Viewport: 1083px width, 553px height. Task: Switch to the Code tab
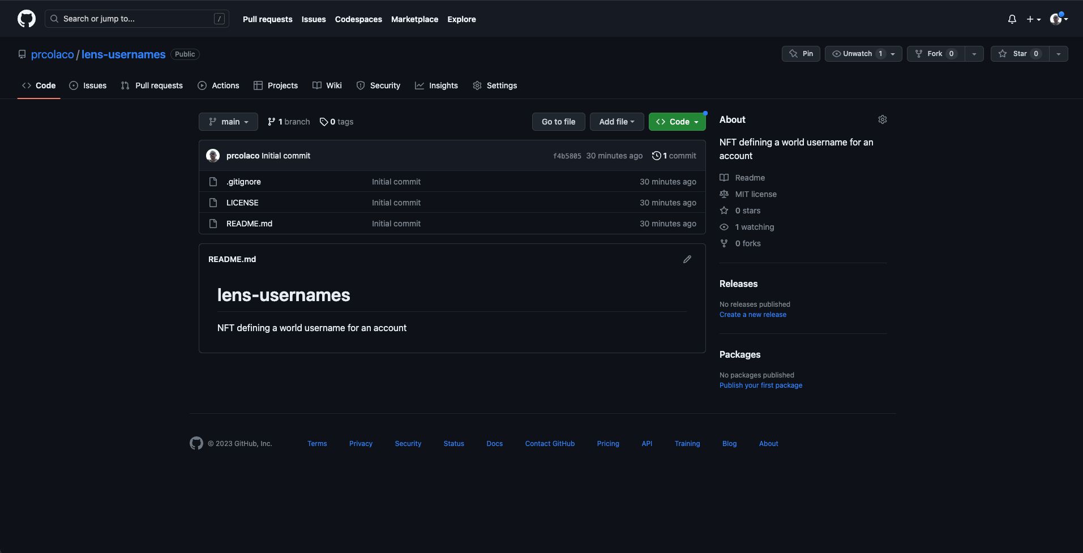pos(39,85)
